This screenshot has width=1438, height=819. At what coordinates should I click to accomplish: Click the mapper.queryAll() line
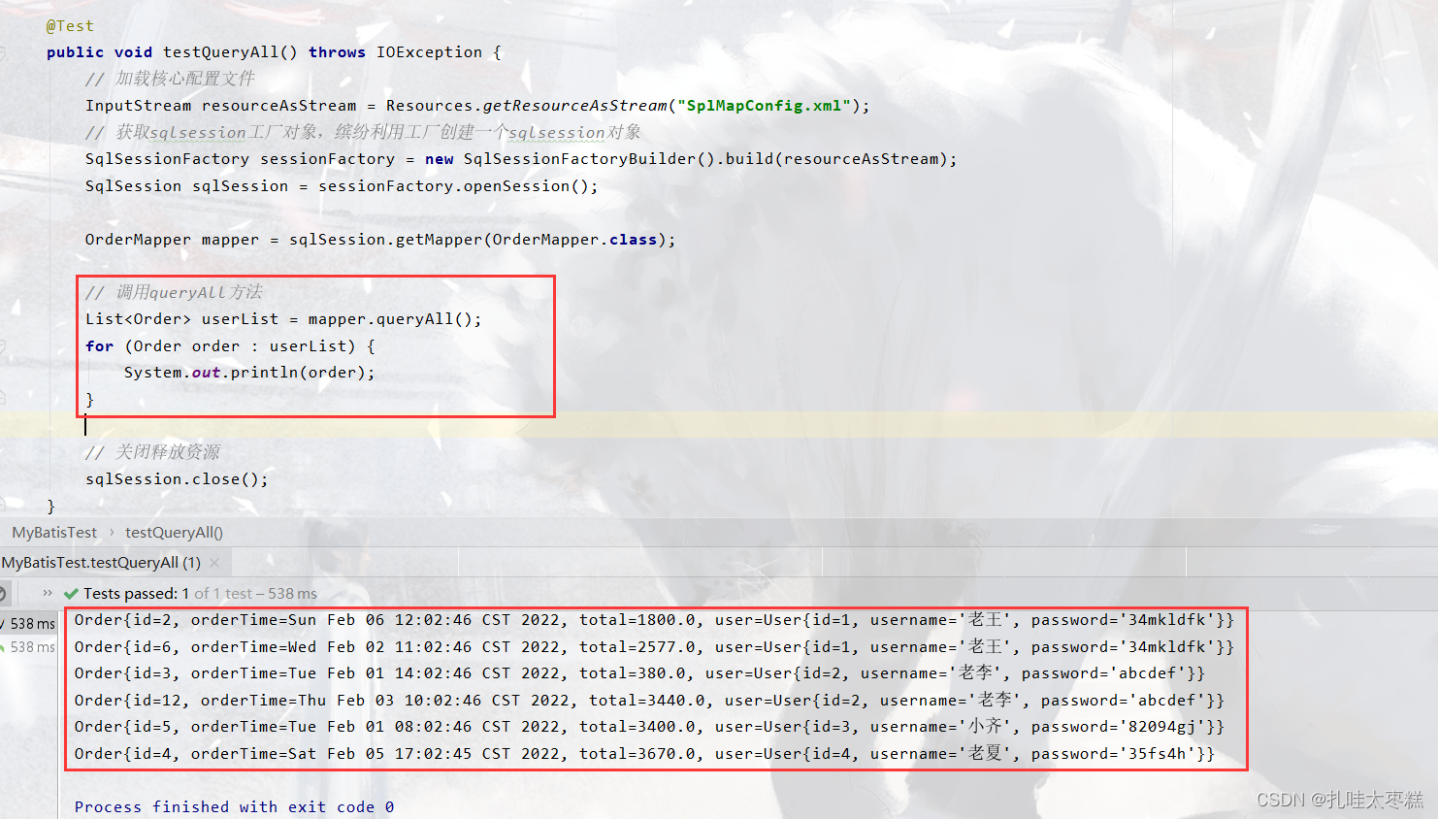tap(283, 319)
